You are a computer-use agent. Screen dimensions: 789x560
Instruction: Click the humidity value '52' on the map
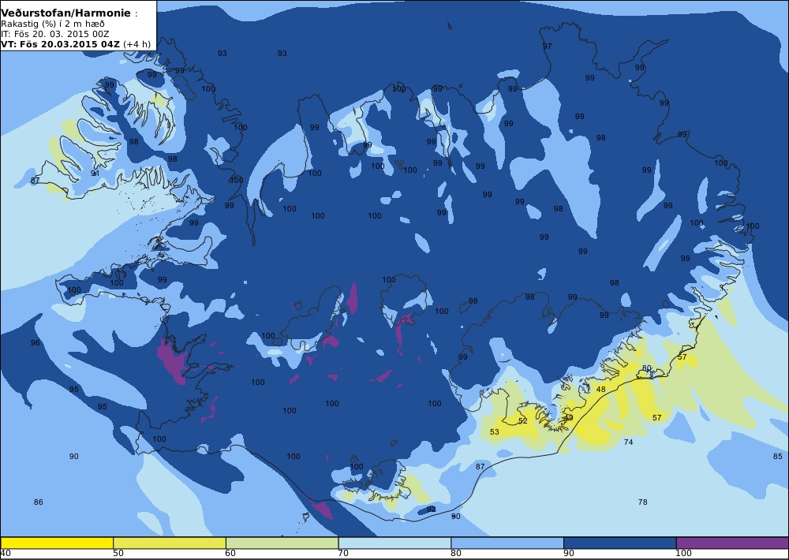[x=523, y=420]
